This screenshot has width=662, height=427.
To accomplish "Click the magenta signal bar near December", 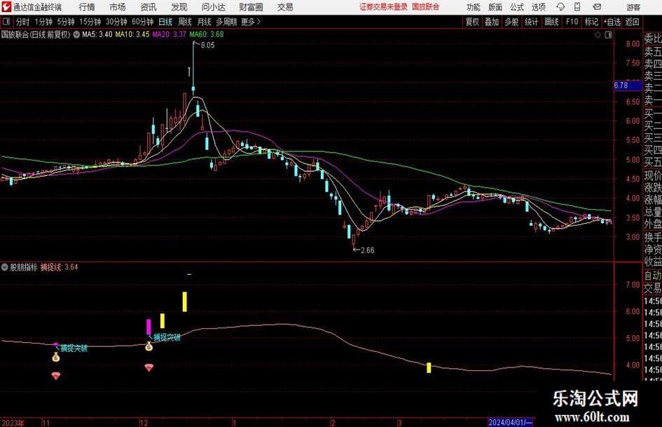I will pyautogui.click(x=149, y=327).
